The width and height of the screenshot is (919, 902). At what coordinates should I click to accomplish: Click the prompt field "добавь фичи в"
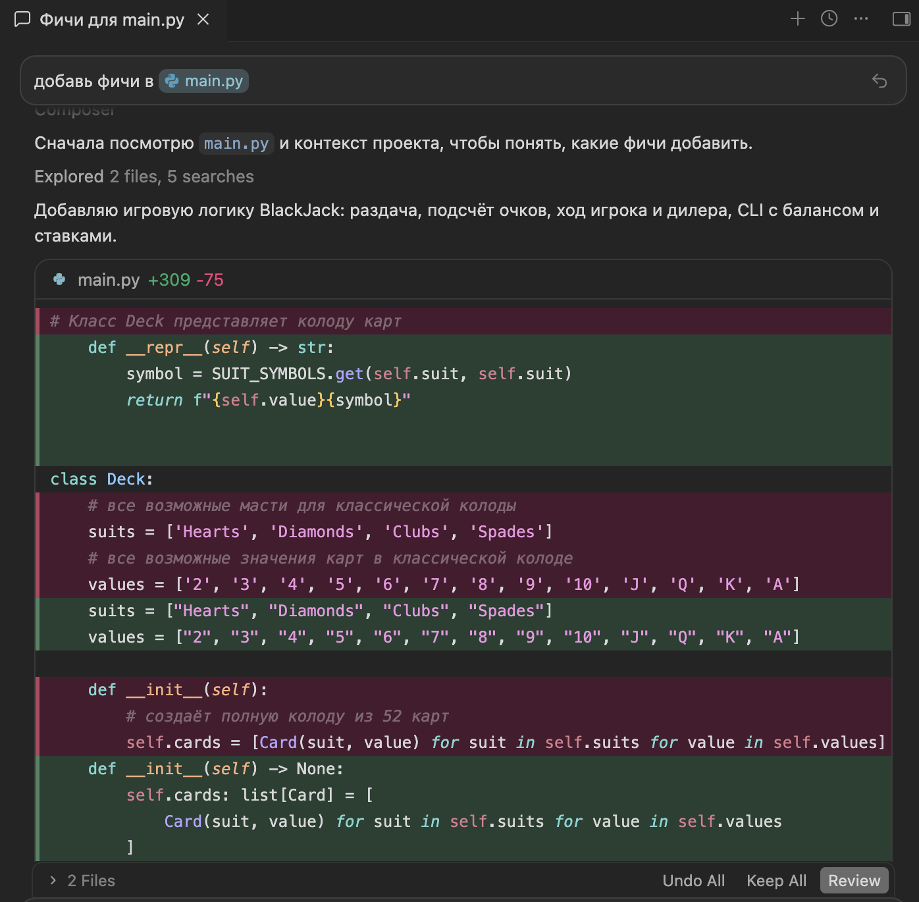463,81
